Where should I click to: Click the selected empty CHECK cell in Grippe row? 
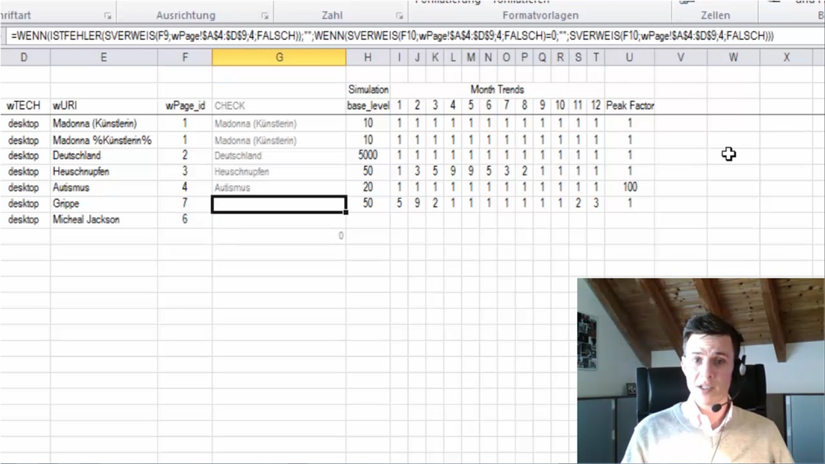coord(279,204)
